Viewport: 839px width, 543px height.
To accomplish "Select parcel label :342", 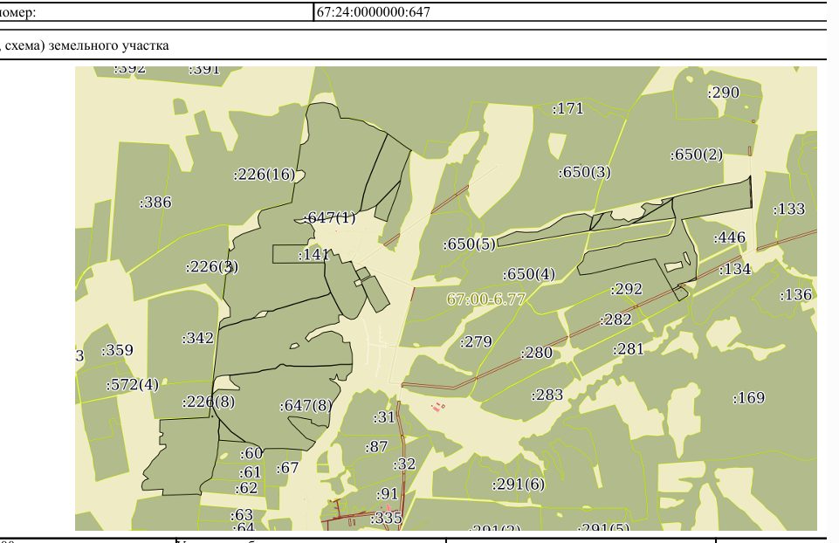I will click(197, 338).
